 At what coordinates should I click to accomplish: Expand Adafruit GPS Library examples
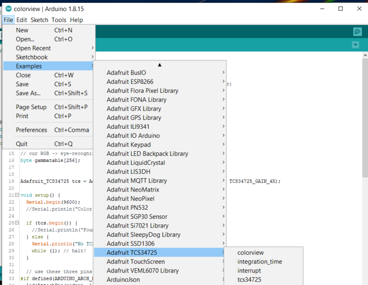(160, 117)
